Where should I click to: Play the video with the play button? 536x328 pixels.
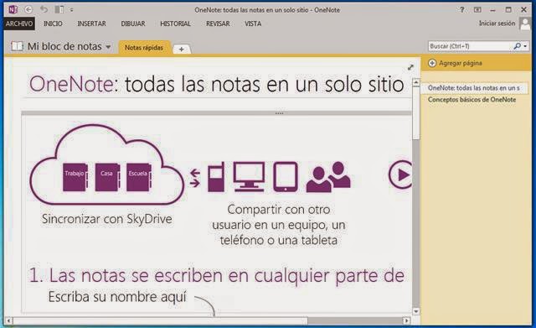click(400, 174)
